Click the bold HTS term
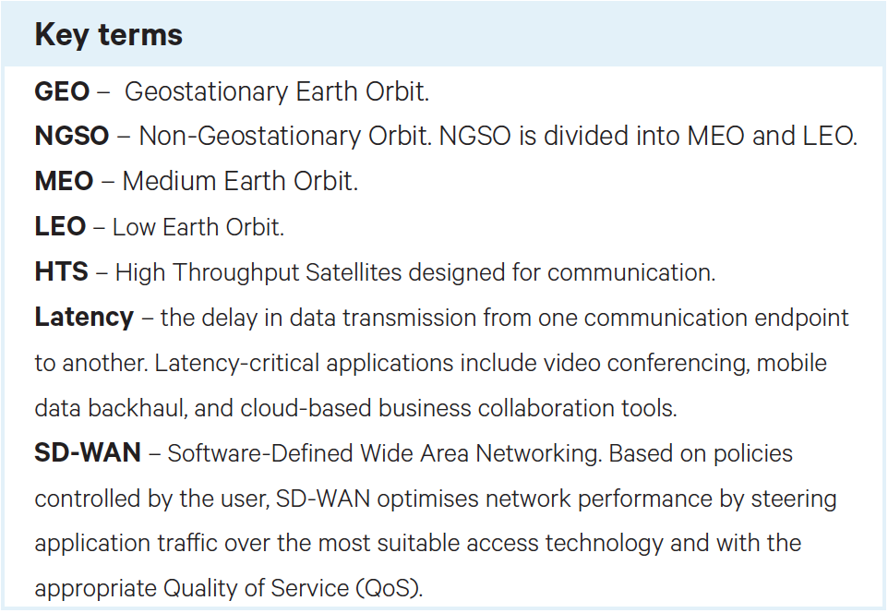Image resolution: width=888 pixels, height=613 pixels. pos(62,271)
